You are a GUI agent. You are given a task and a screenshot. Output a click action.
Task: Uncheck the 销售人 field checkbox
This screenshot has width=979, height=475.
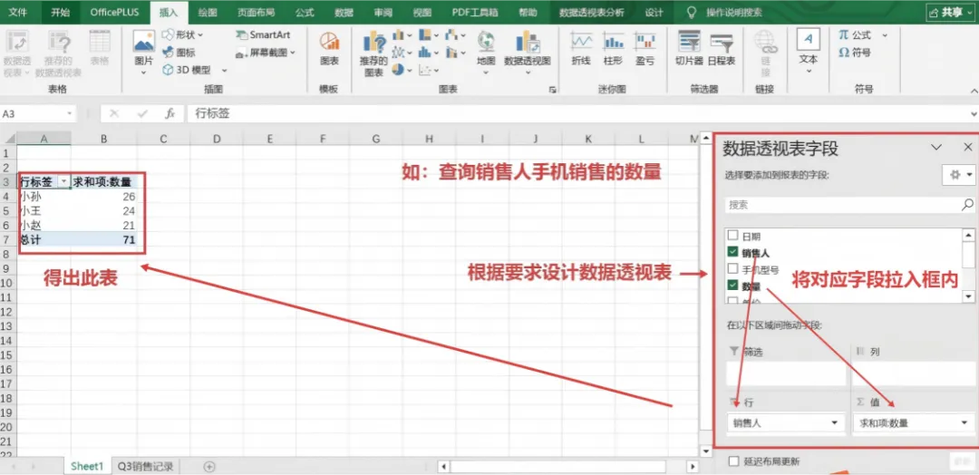[733, 252]
